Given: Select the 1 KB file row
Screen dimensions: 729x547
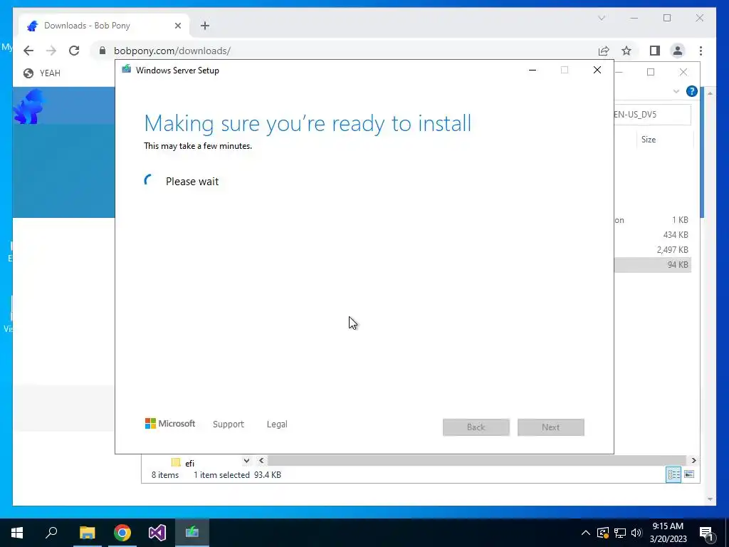Looking at the screenshot, I should [652, 220].
